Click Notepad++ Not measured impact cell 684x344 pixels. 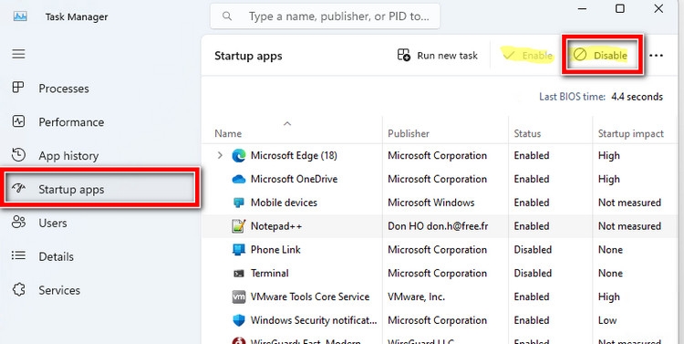point(629,226)
